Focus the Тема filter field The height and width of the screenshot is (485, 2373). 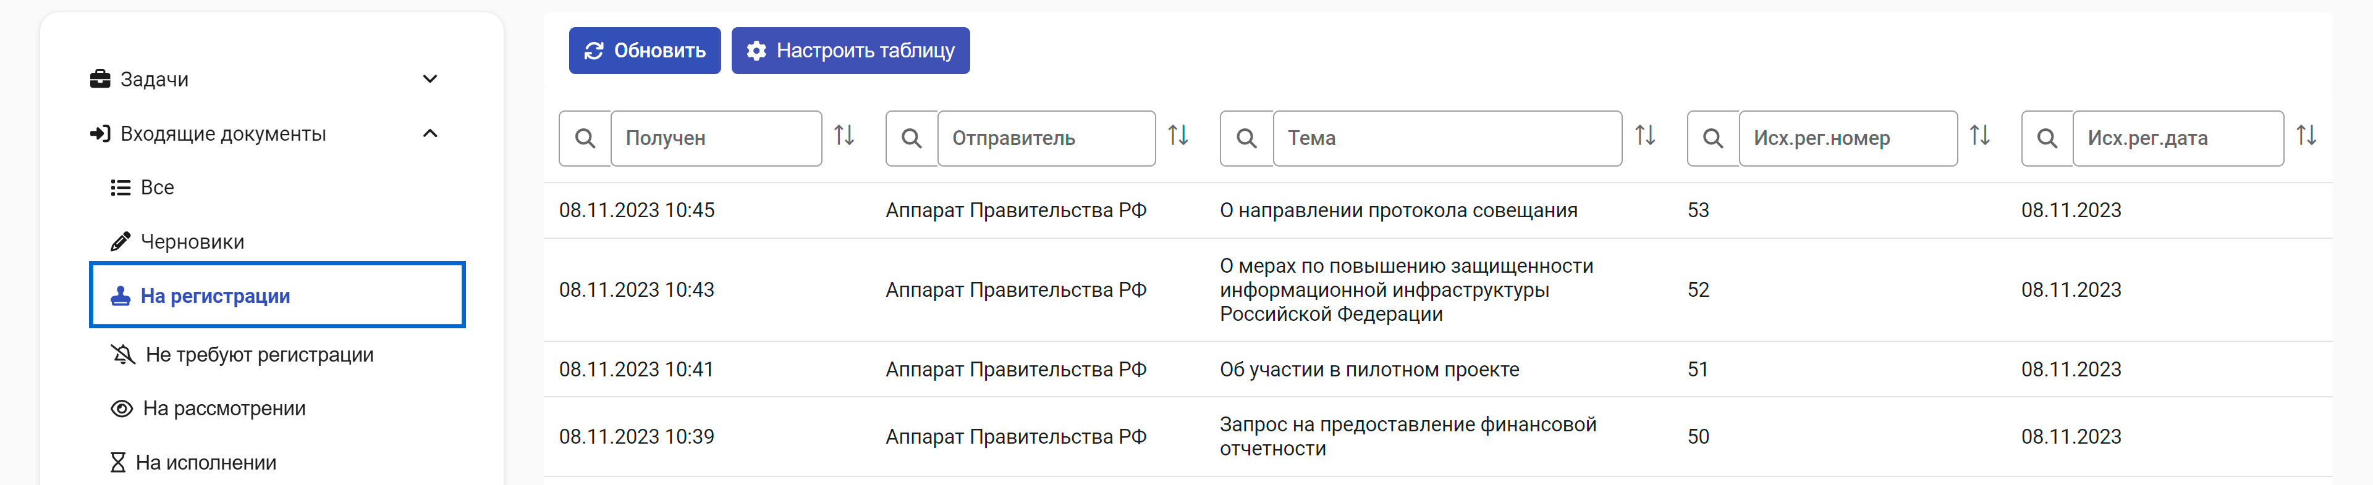(1447, 138)
